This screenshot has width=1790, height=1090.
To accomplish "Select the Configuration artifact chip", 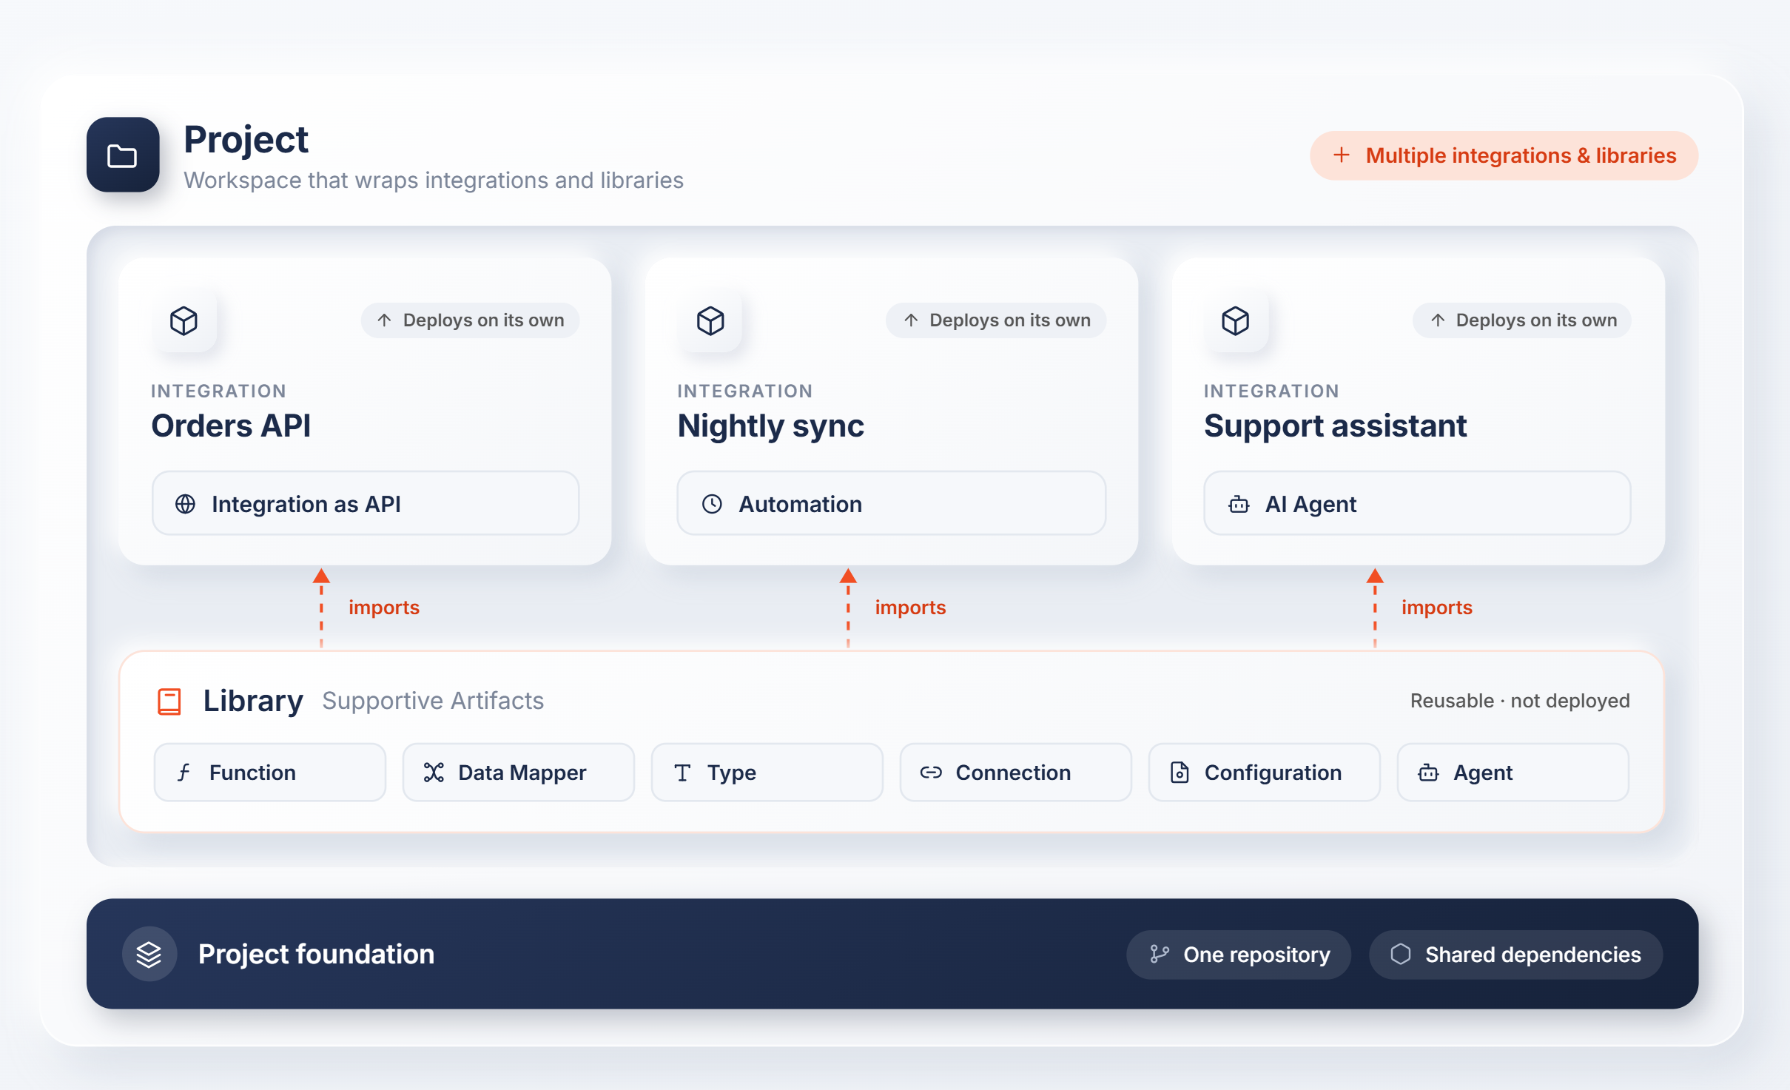I will point(1265,773).
